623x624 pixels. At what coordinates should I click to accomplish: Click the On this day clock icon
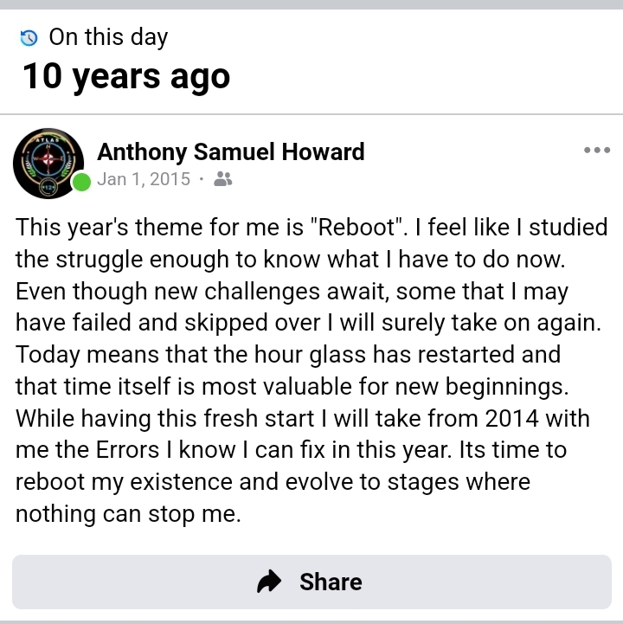click(29, 38)
